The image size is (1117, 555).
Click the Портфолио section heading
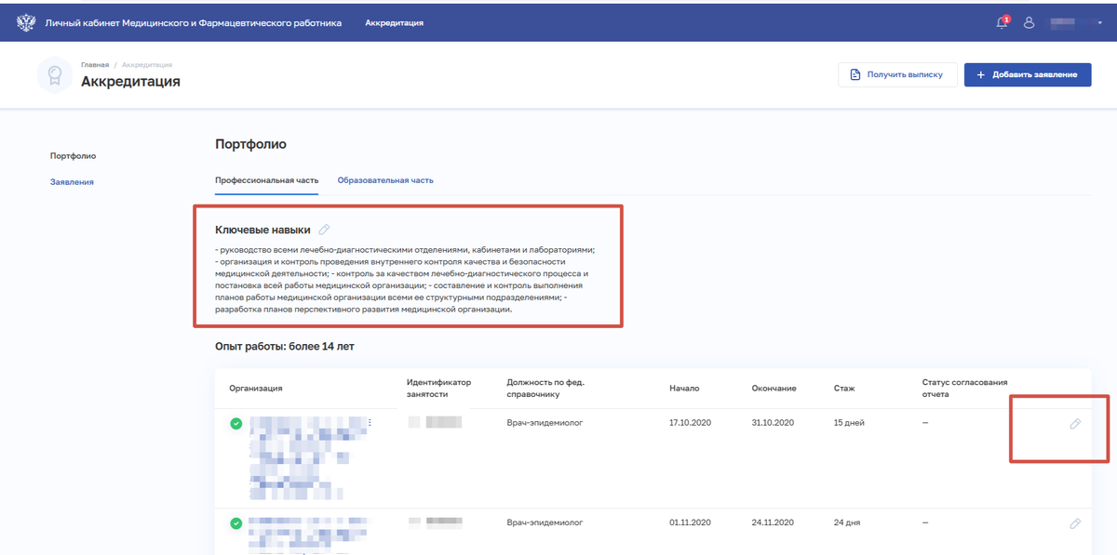250,145
